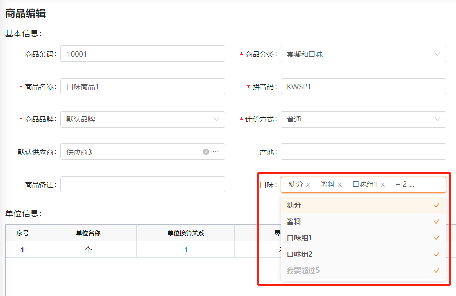Select the 单位名称 column header

88,233
